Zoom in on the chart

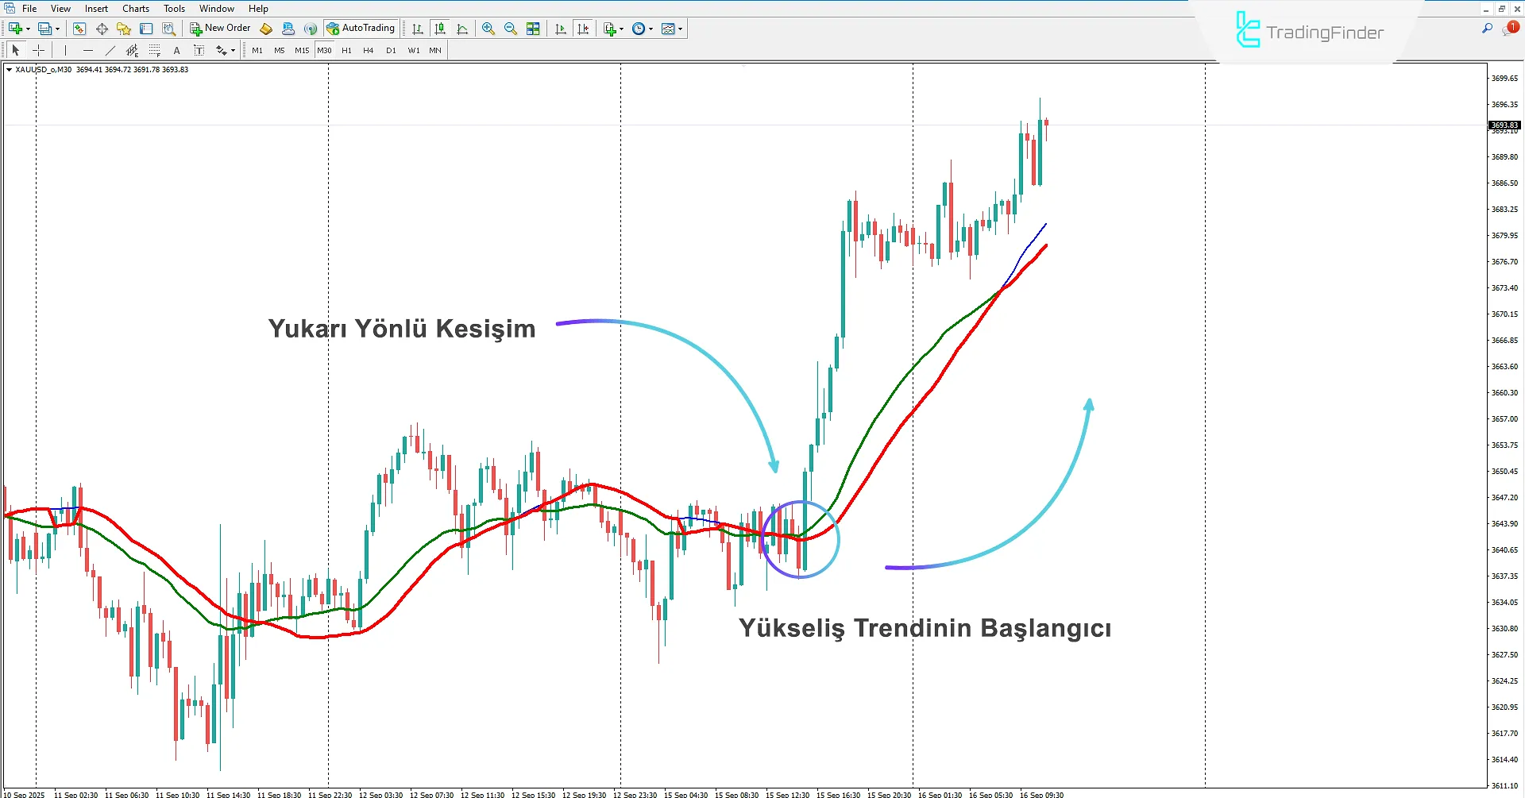[x=488, y=29]
